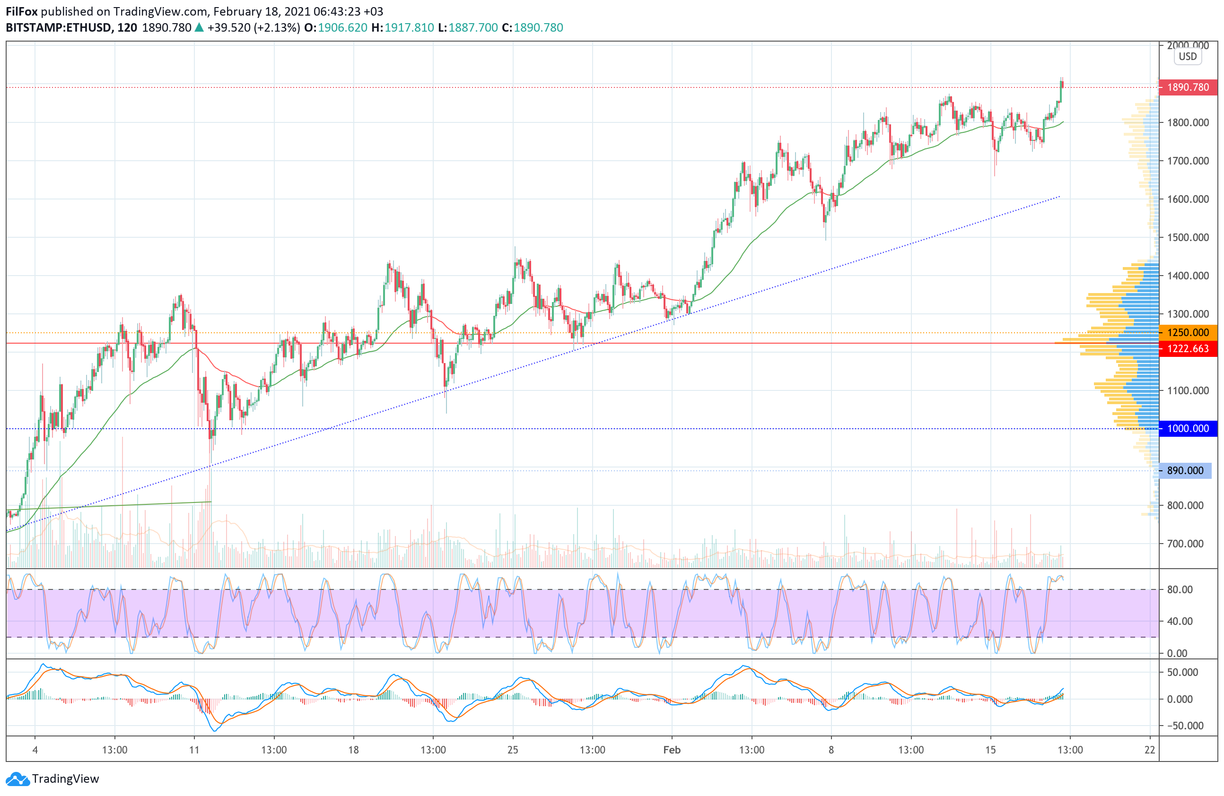The image size is (1224, 796).
Task: Click the closing value C:1890.780 in header
Action: [532, 28]
